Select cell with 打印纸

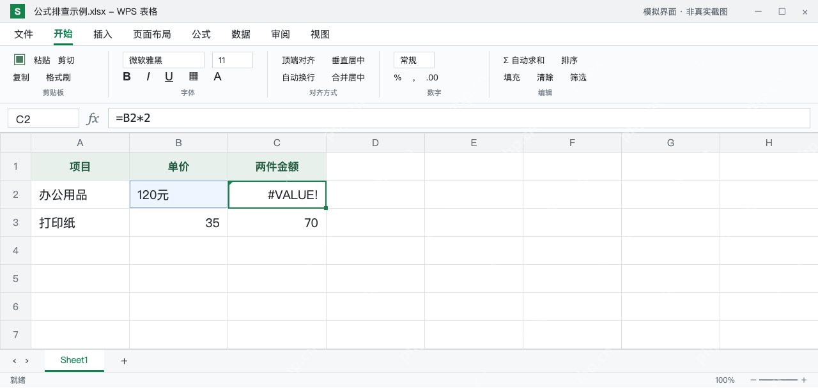coord(80,223)
